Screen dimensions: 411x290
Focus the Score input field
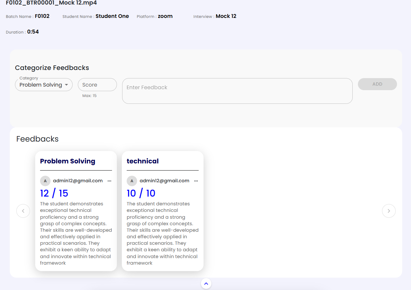click(x=97, y=85)
